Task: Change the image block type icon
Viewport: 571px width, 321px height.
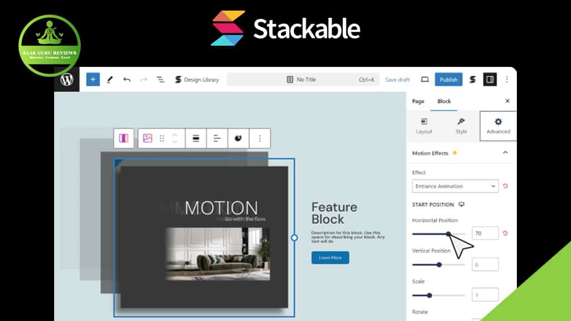Action: [x=147, y=138]
